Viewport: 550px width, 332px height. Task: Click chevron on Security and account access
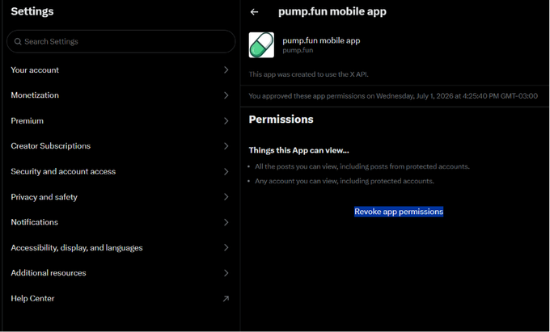pos(226,171)
